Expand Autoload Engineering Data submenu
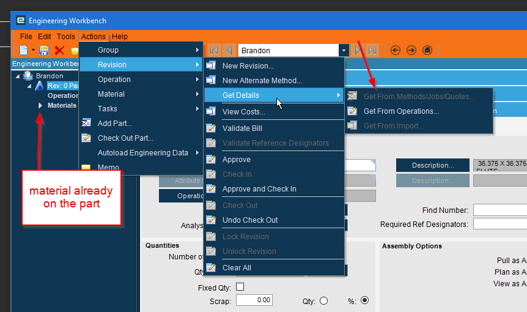This screenshot has height=312, width=527. 141,153
